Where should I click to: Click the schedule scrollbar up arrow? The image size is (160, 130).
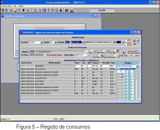140,66
